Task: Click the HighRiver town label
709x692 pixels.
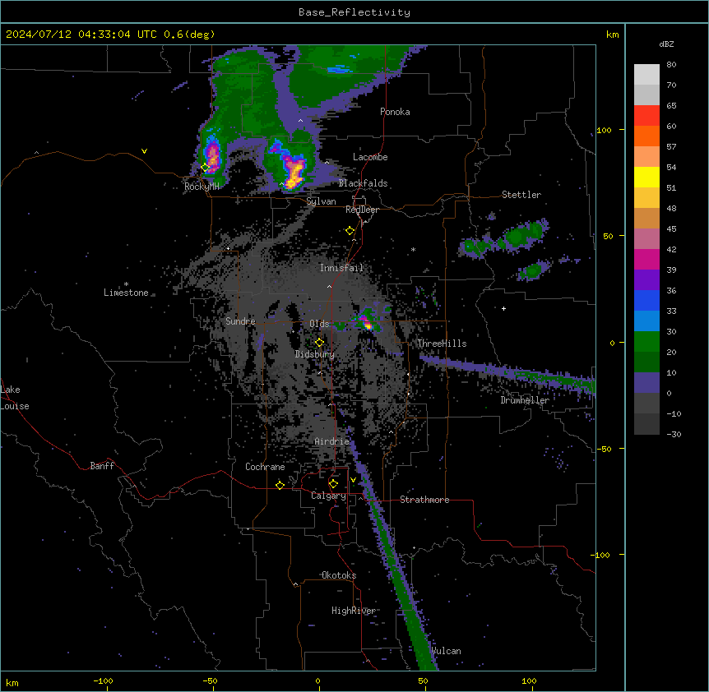Action: pyautogui.click(x=353, y=611)
